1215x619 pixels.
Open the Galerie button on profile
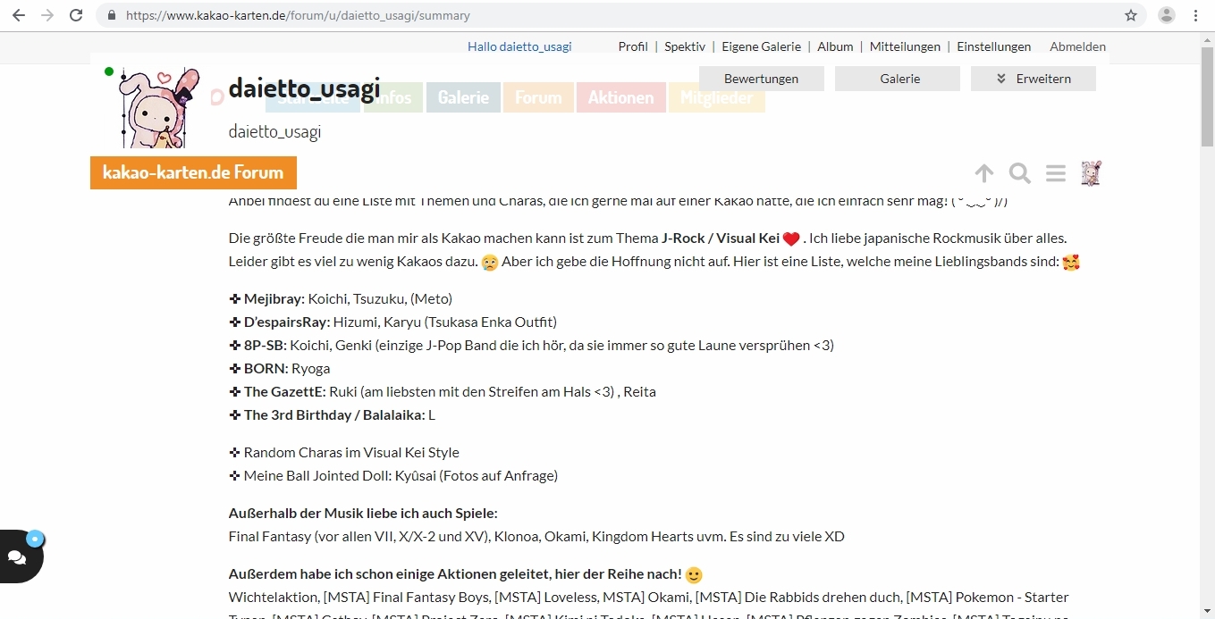coord(899,79)
